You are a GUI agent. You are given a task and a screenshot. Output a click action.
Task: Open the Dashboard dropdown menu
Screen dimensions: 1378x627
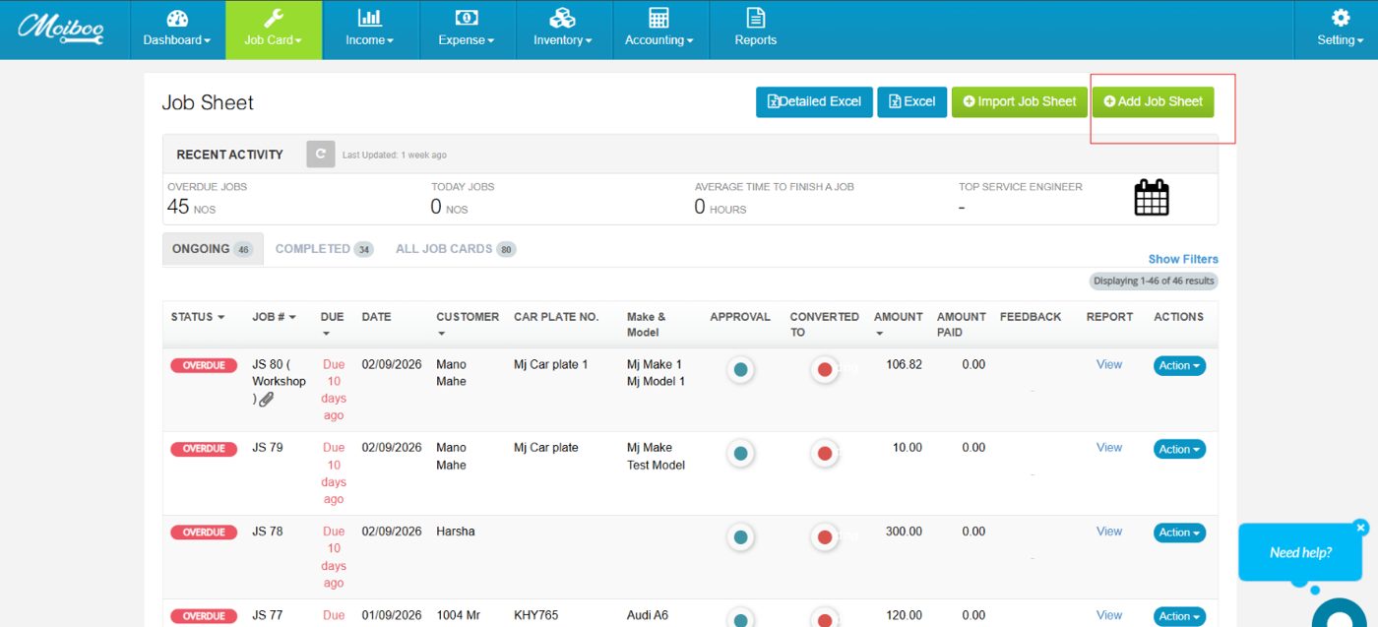coord(177,30)
